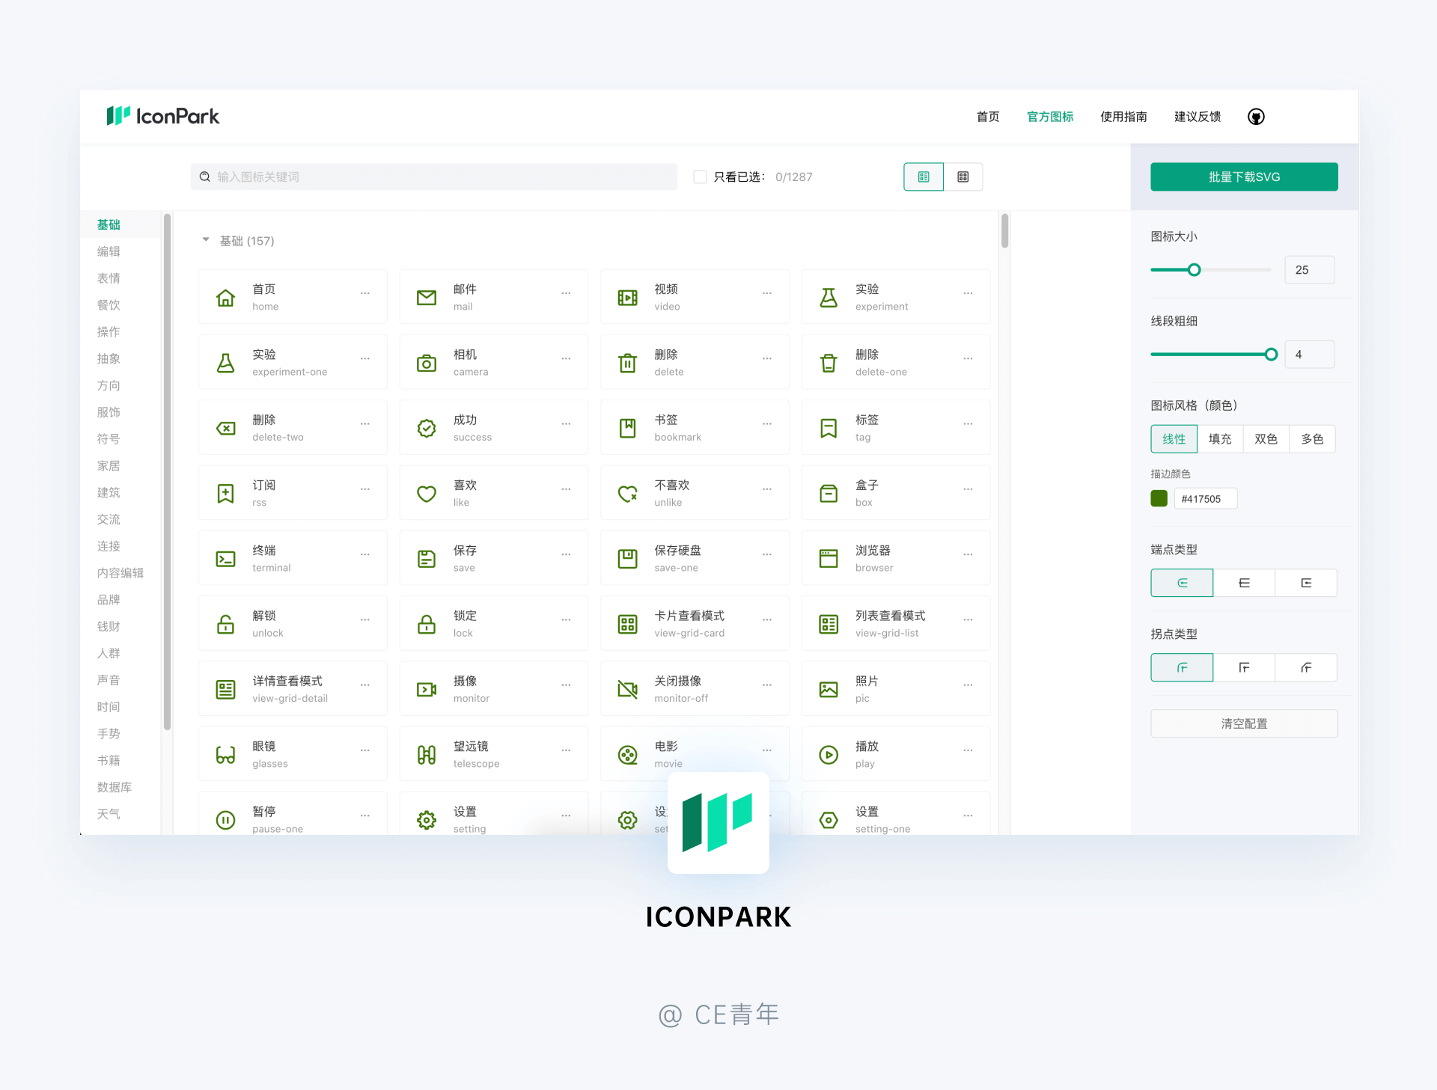
Task: Choose the miter corner join type
Action: [x=1244, y=667]
